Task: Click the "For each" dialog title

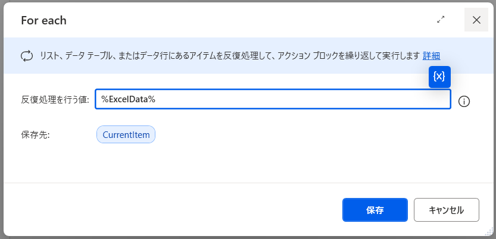Action: tap(43, 20)
